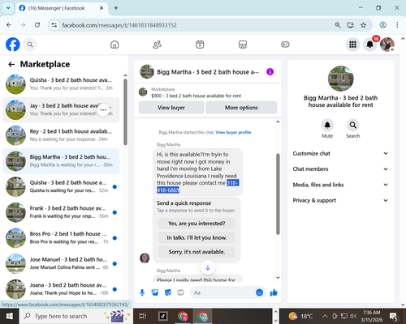Open View buyer profile link
This screenshot has width=406, height=324.
(233, 132)
